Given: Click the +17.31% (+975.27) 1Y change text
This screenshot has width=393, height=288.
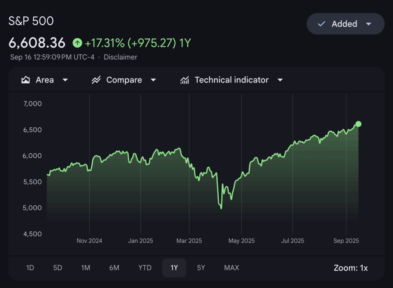Looking at the screenshot, I should click(138, 43).
